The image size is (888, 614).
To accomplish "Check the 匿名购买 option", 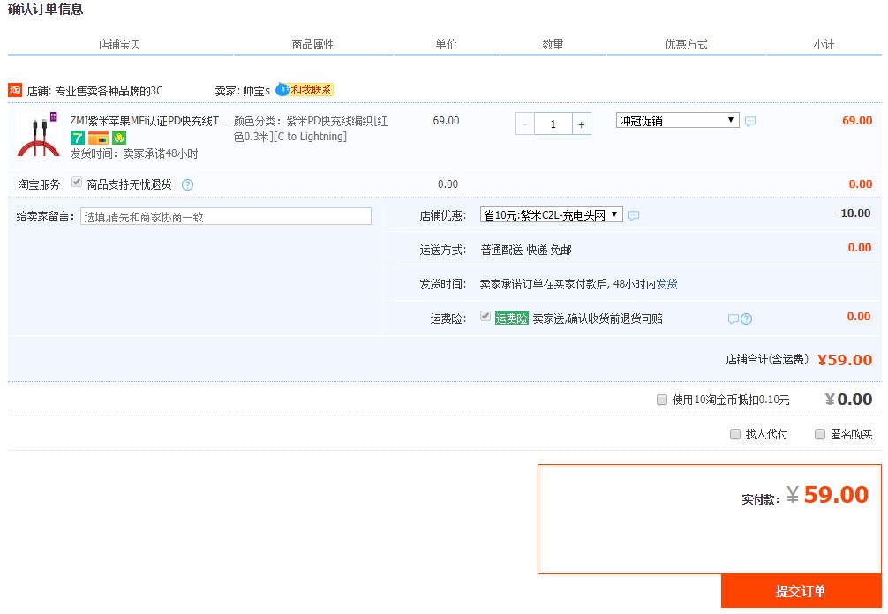I will pos(819,434).
